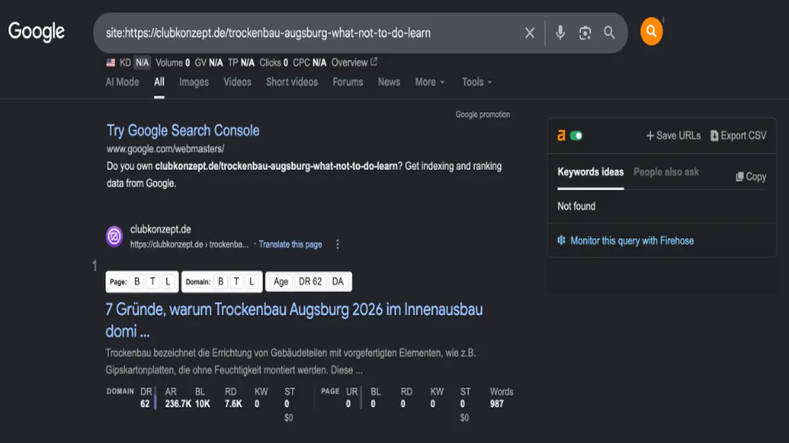Click the Page B metric button
The image size is (789, 443).
click(137, 282)
